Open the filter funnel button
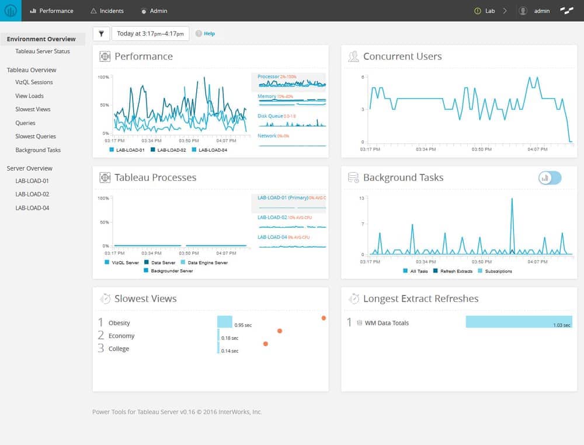The image size is (584, 445). [101, 33]
